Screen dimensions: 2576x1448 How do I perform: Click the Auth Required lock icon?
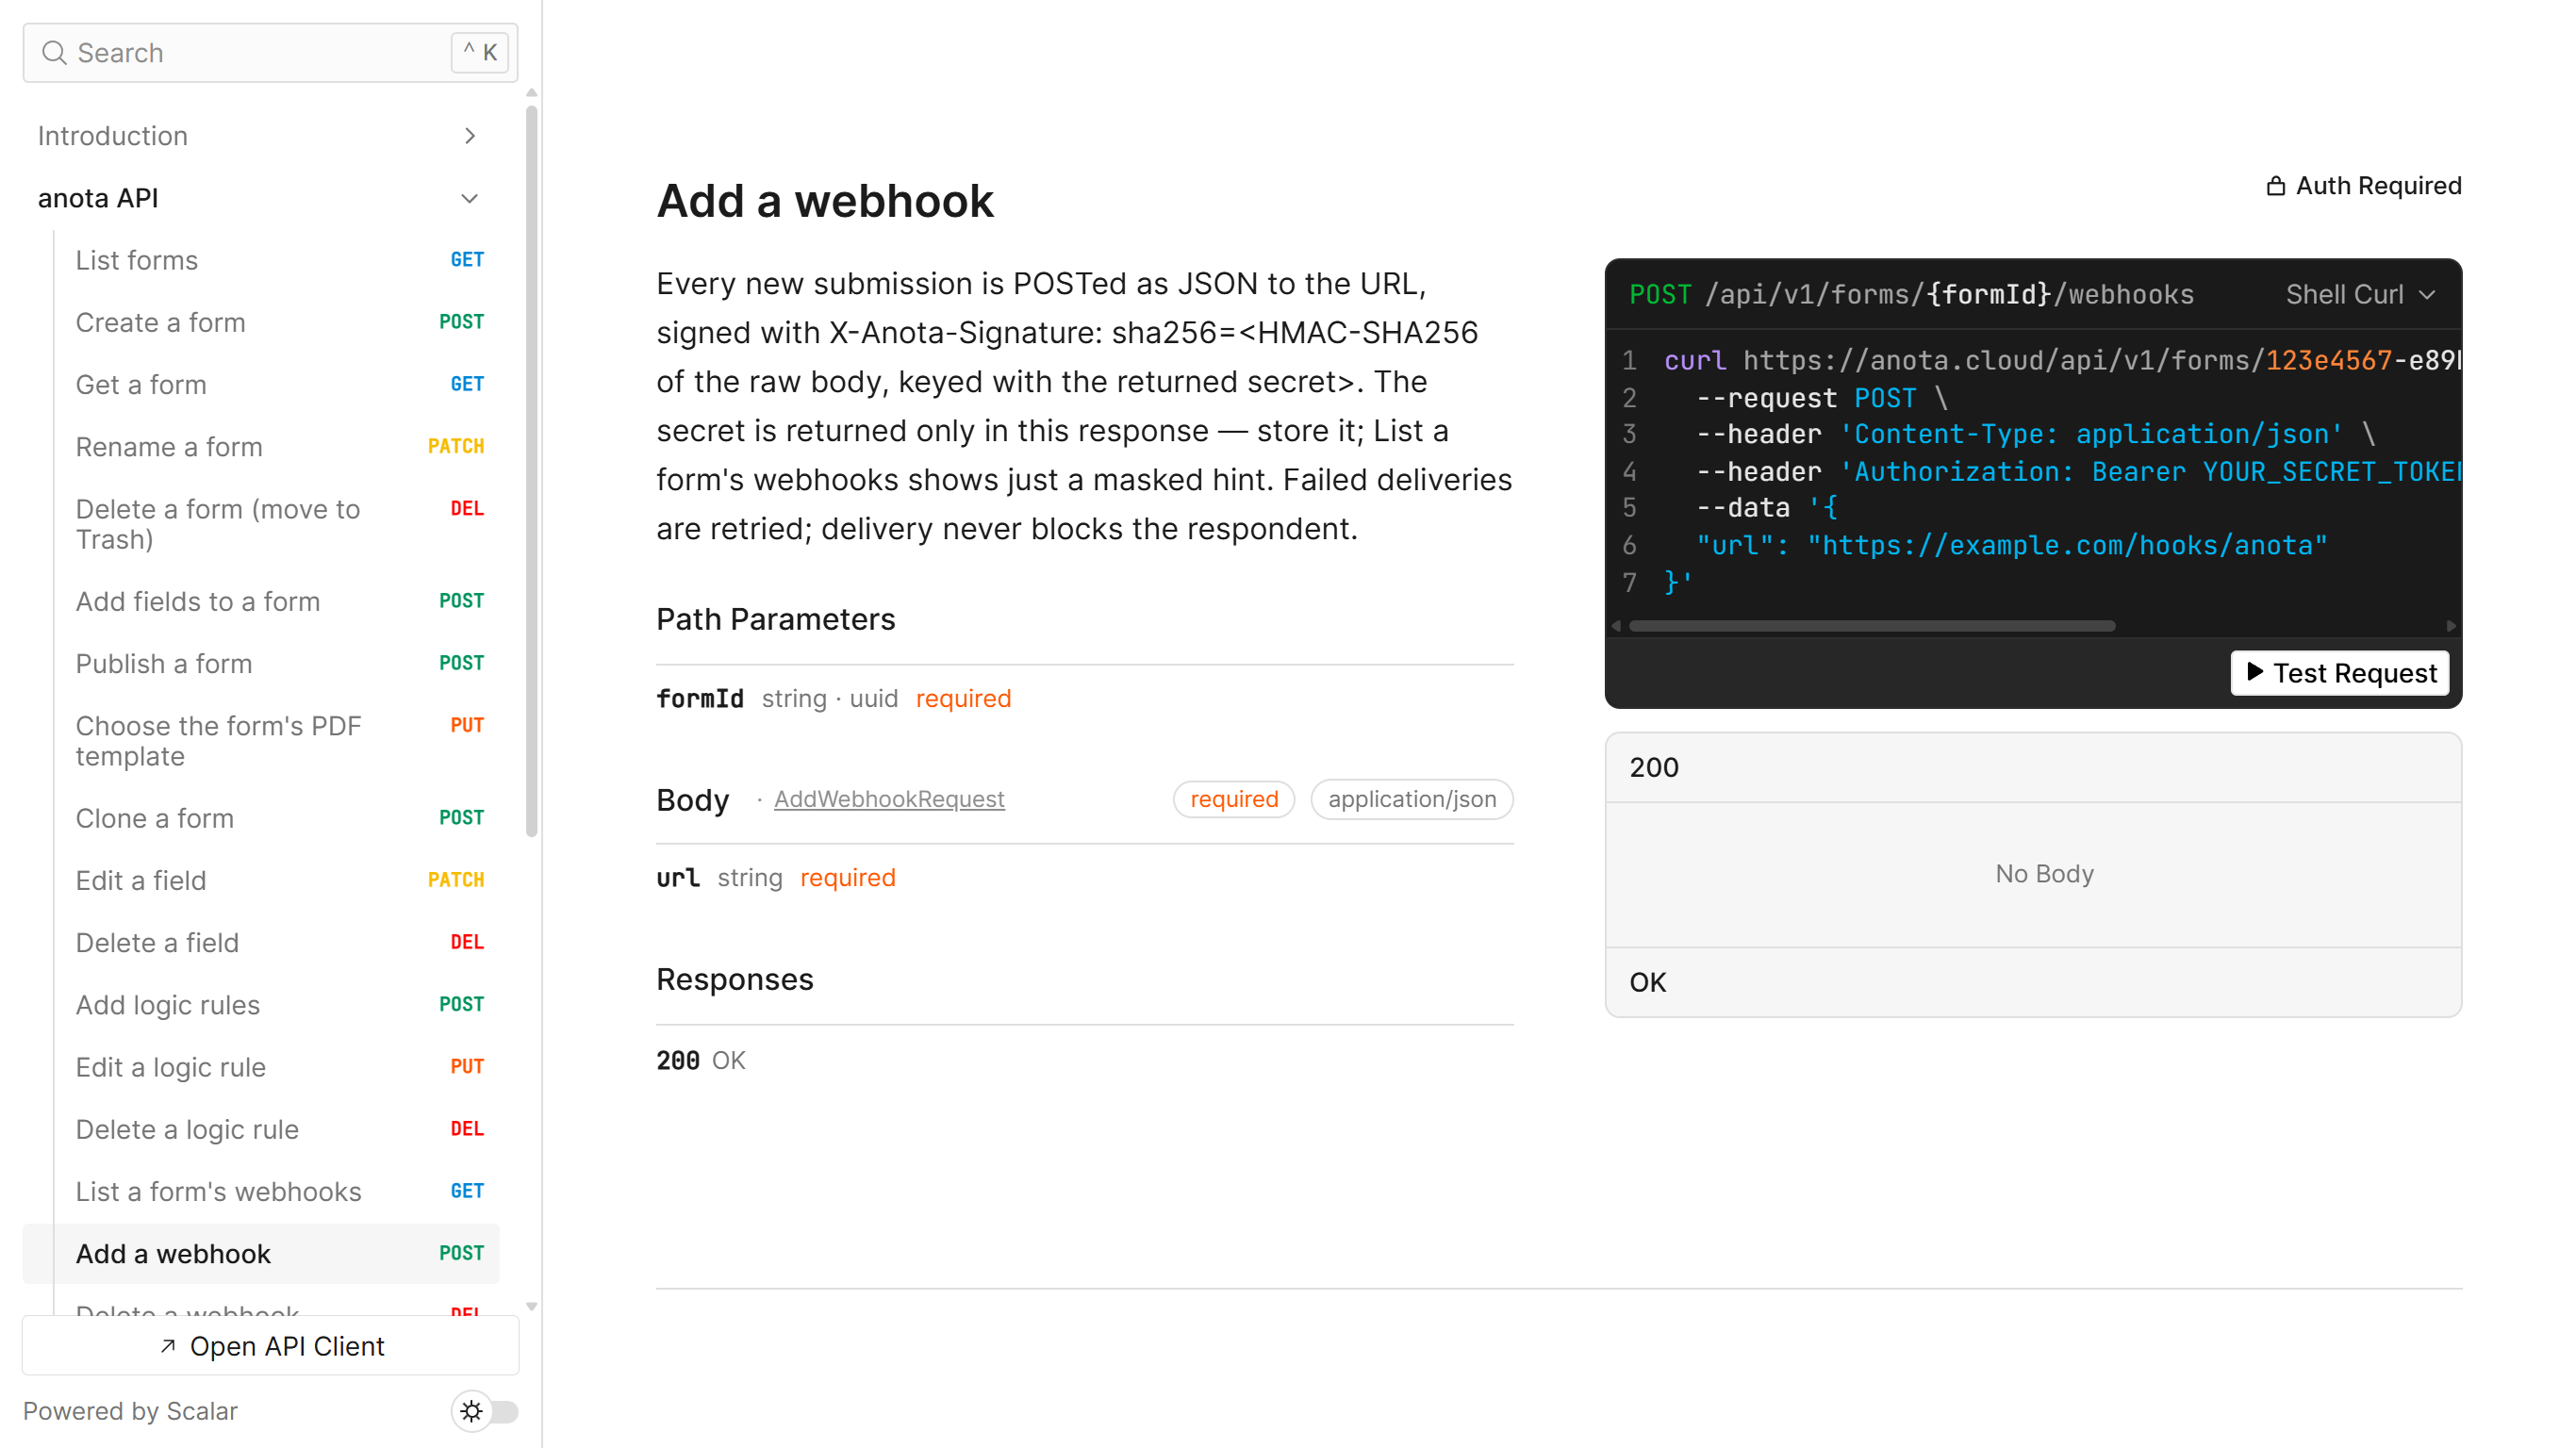coord(2275,186)
